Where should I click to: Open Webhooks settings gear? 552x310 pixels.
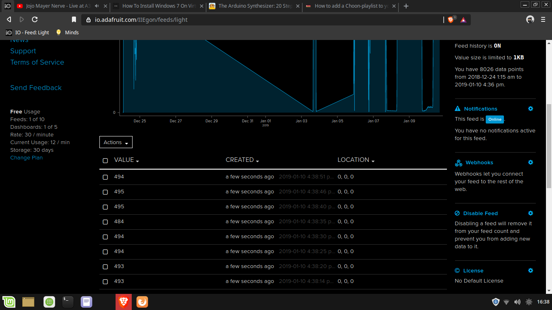(x=531, y=162)
